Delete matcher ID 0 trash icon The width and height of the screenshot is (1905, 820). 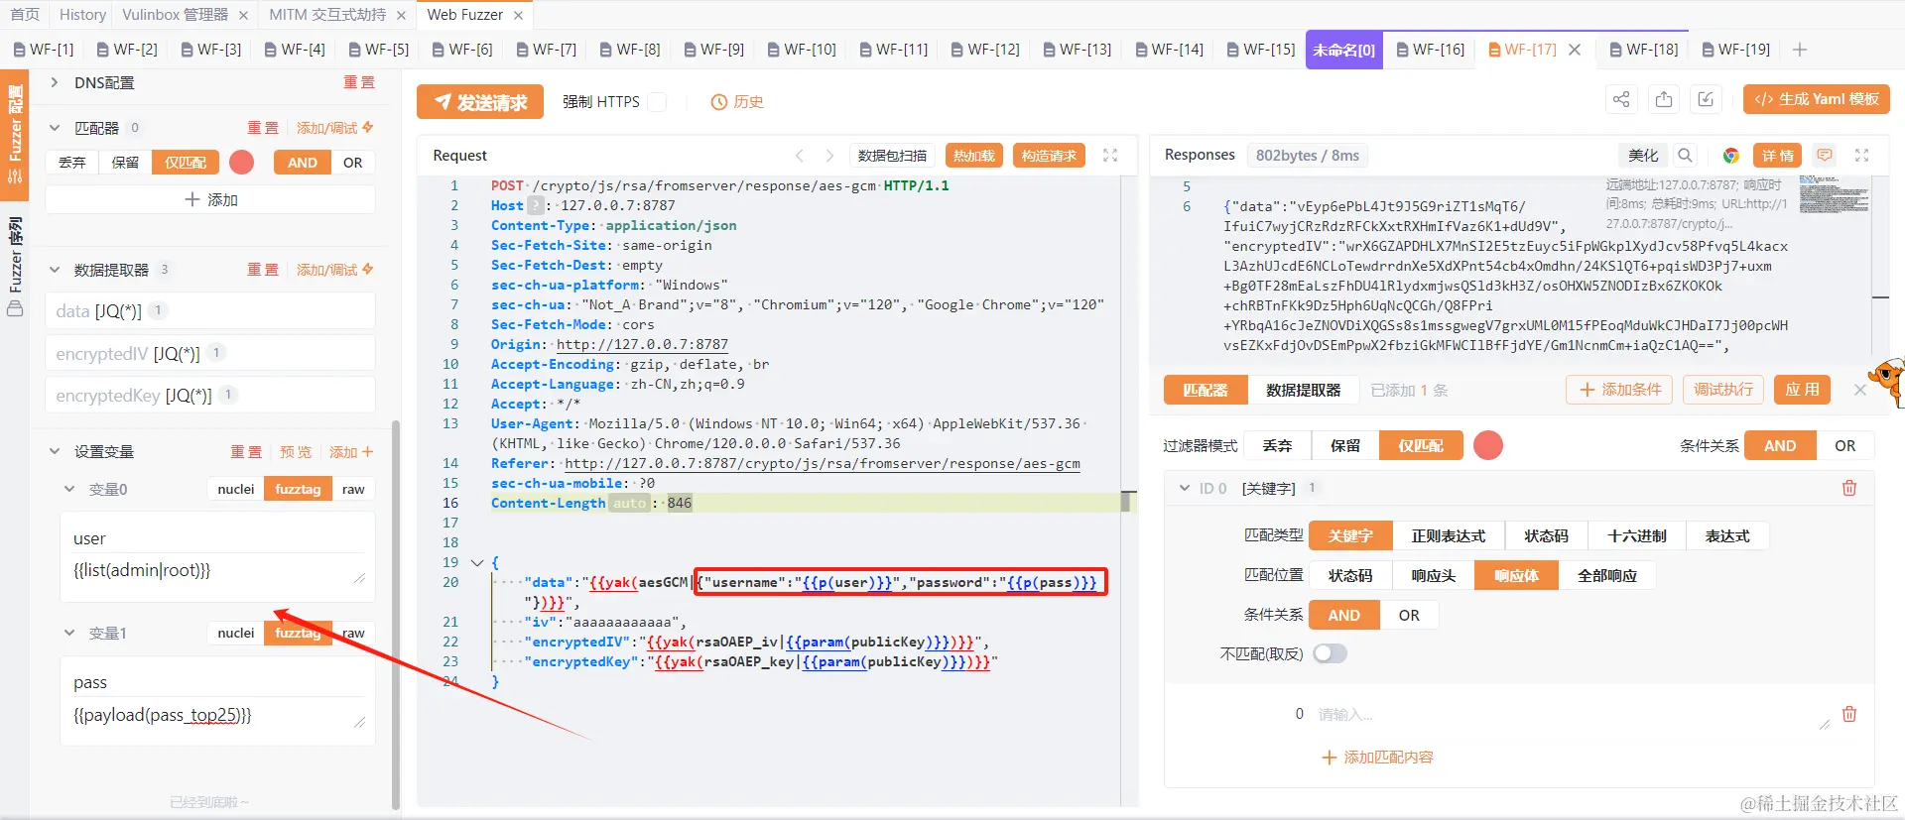pos(1849,488)
